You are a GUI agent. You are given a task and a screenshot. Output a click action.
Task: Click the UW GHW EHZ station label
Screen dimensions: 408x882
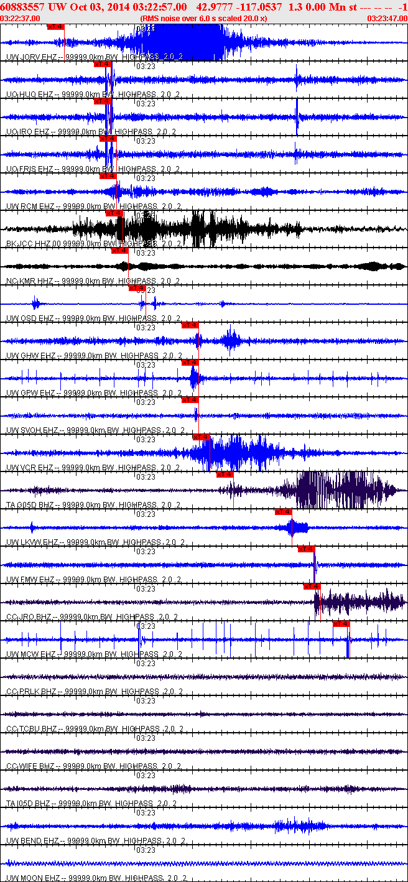pyautogui.click(x=31, y=355)
